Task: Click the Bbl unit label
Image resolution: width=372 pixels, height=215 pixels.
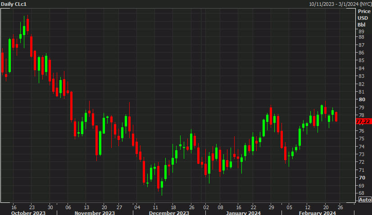Action: coord(362,25)
